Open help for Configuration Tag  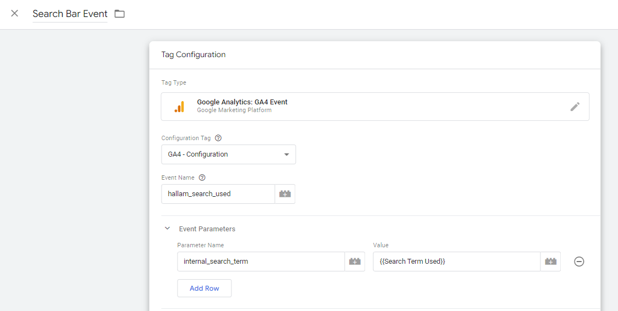[x=218, y=138]
